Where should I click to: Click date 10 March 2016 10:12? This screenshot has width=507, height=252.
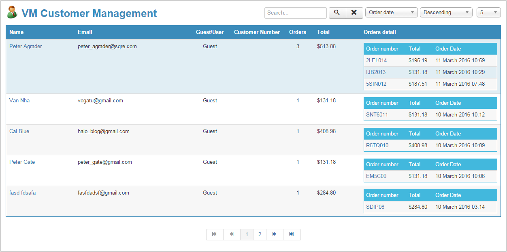(460, 115)
